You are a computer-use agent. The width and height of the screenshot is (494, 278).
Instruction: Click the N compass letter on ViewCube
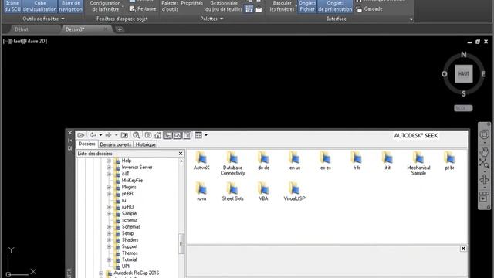(x=463, y=55)
